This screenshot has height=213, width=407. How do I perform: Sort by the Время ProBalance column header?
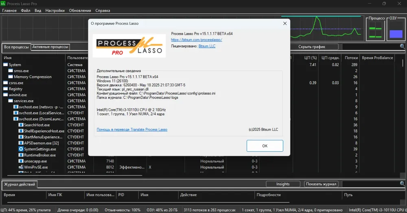377,58
